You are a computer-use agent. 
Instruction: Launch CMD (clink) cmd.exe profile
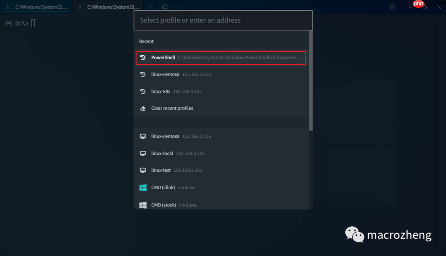(221, 187)
